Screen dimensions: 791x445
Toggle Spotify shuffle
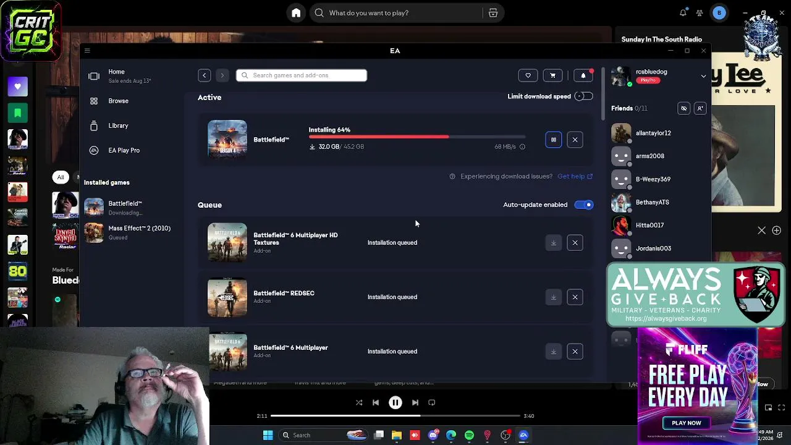(x=359, y=403)
